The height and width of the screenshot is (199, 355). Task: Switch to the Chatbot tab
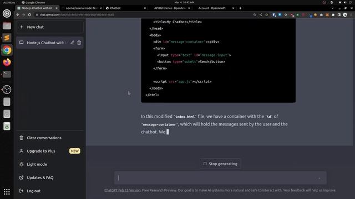(x=126, y=8)
